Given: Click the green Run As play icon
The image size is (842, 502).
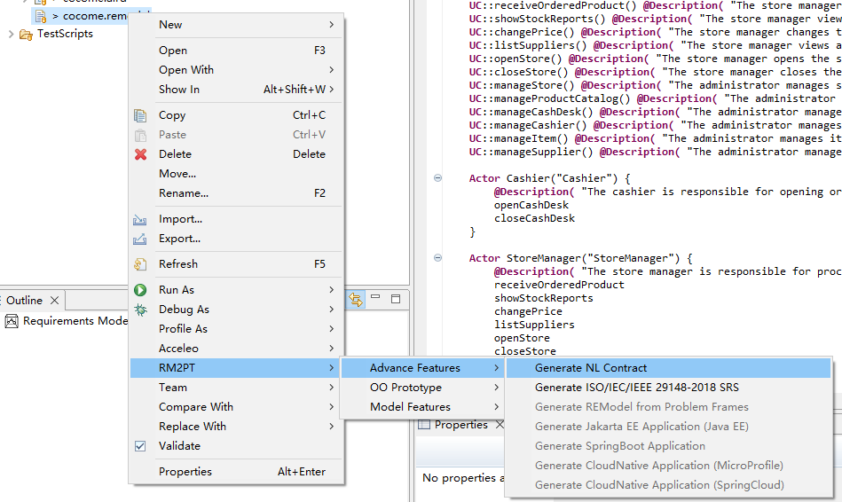Looking at the screenshot, I should click(x=140, y=290).
